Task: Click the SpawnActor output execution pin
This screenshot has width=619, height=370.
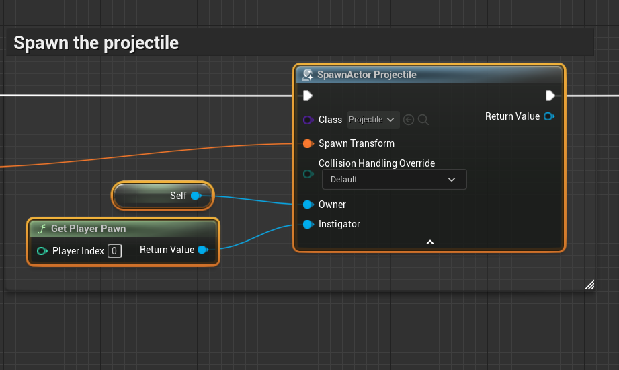Action: point(550,96)
